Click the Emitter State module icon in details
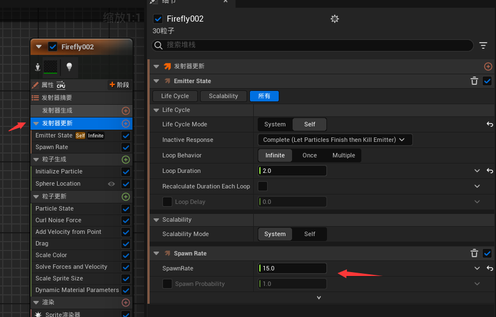 pos(167,81)
